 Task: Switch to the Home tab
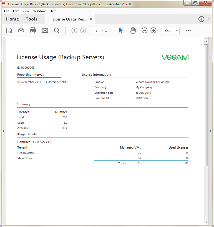pos(12,19)
